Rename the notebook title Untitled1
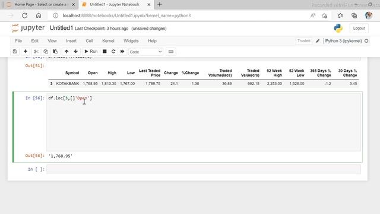Screen dimensions: 380x214 pos(61,28)
